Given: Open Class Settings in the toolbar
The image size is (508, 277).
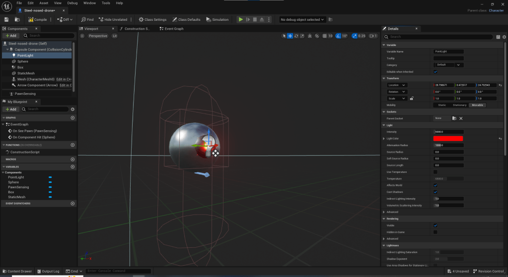Looking at the screenshot, I should tap(152, 20).
